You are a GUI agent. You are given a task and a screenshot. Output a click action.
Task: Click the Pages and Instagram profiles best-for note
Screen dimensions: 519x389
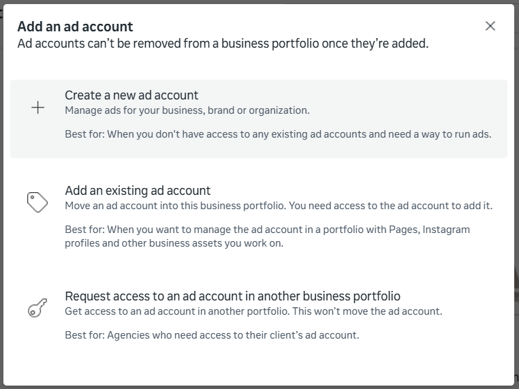(267, 236)
